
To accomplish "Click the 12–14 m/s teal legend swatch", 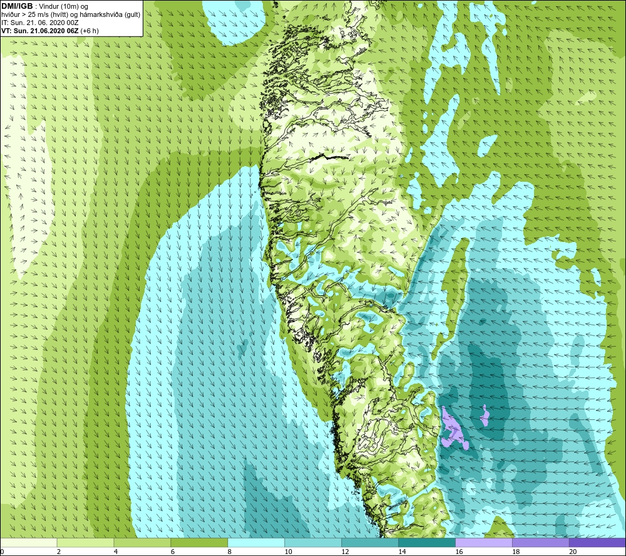I will (x=370, y=542).
